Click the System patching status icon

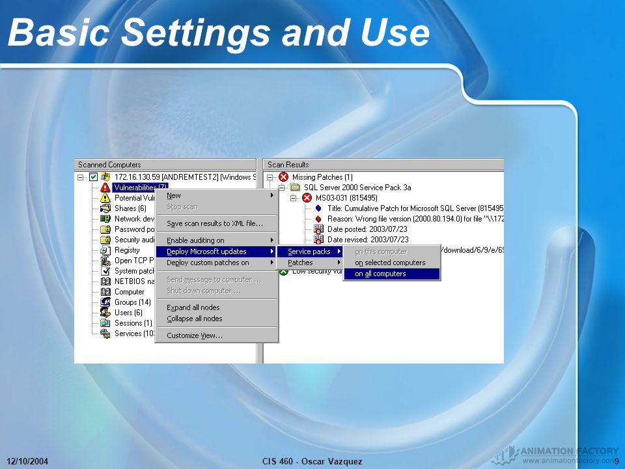point(105,271)
